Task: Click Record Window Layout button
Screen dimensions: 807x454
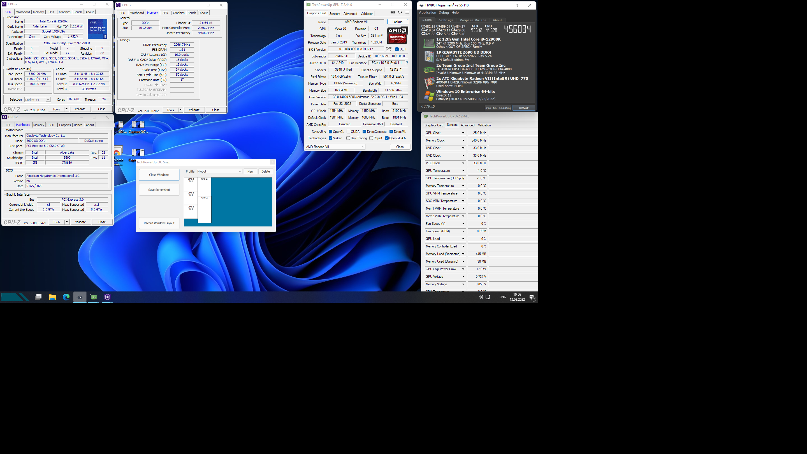Action: point(159,223)
